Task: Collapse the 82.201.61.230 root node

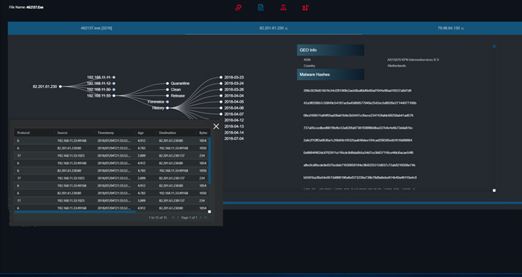Action: point(61,86)
